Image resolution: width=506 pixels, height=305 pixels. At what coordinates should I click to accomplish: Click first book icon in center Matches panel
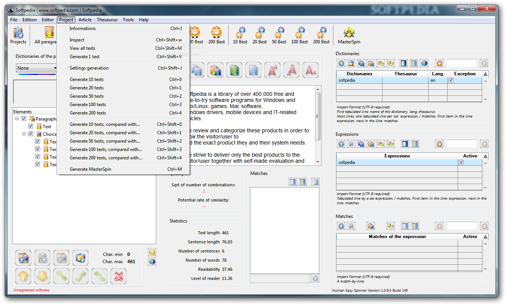coord(293,182)
